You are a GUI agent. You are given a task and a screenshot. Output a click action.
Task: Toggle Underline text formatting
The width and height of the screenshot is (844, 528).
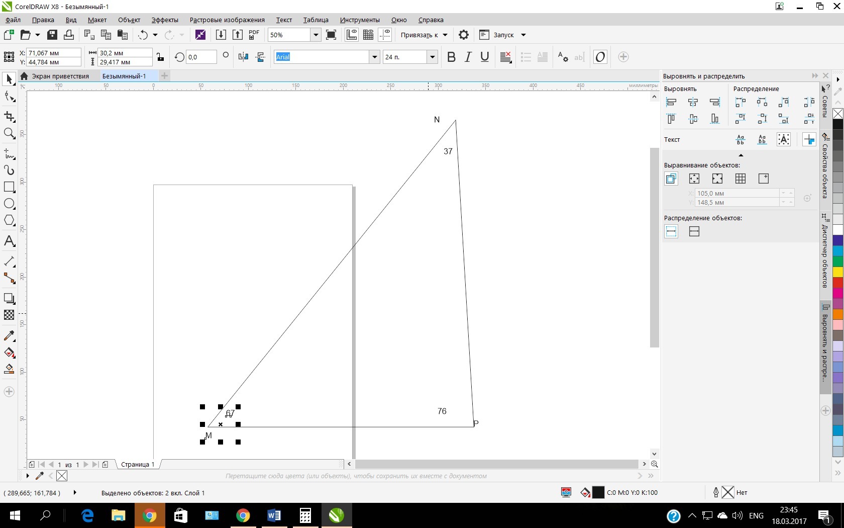pyautogui.click(x=485, y=57)
